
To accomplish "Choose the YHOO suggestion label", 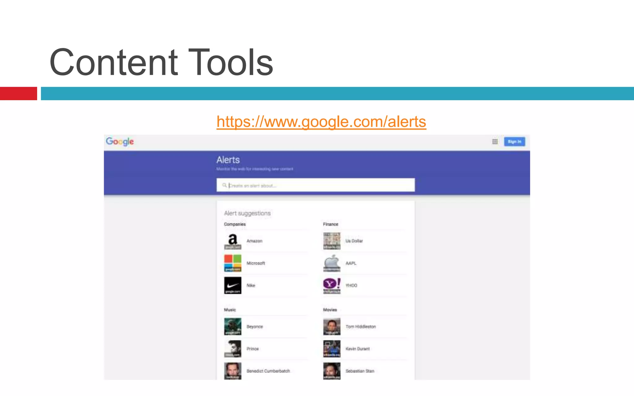I will [351, 286].
